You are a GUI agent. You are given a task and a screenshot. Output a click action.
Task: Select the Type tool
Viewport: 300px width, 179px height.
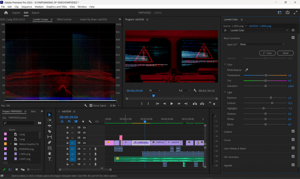tap(50, 159)
